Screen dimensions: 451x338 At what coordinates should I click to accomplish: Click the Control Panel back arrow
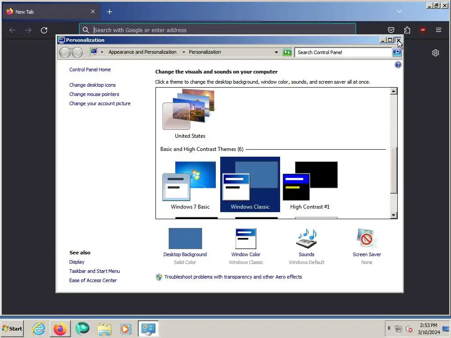click(x=65, y=53)
